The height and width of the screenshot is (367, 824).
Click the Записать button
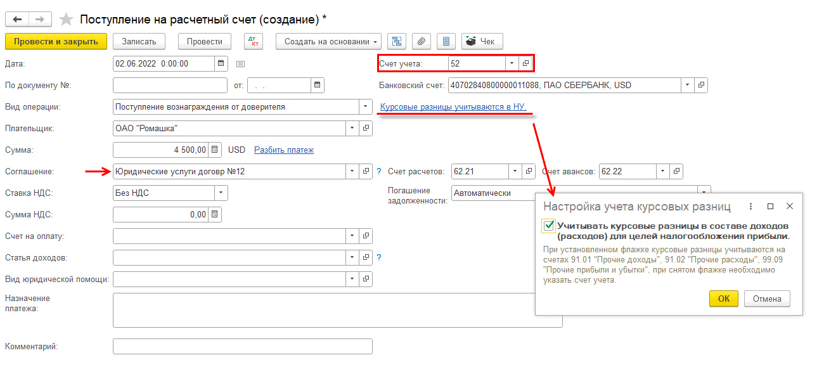point(139,42)
